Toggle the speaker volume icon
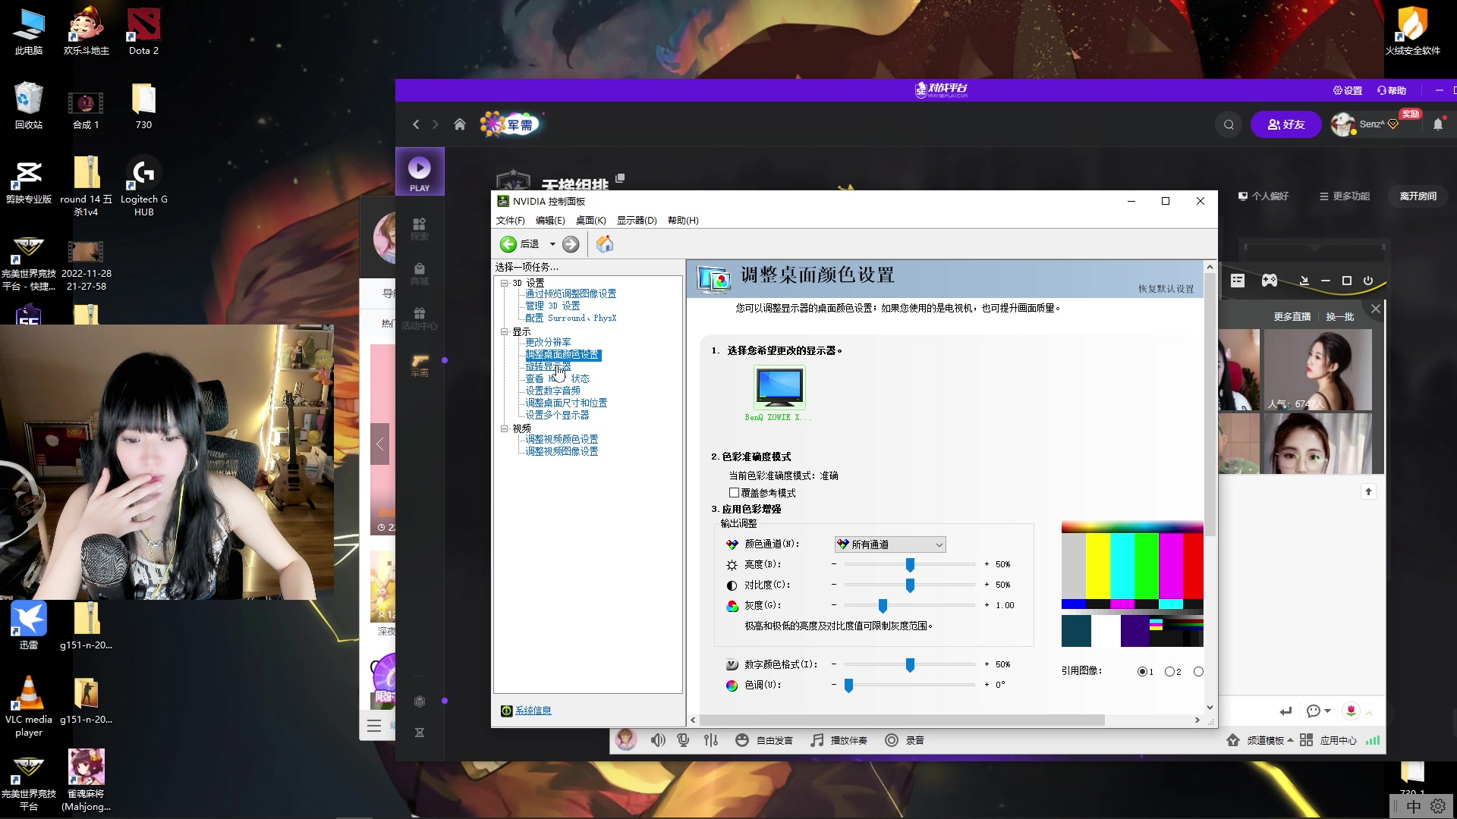Image resolution: width=1457 pixels, height=819 pixels. tap(658, 740)
